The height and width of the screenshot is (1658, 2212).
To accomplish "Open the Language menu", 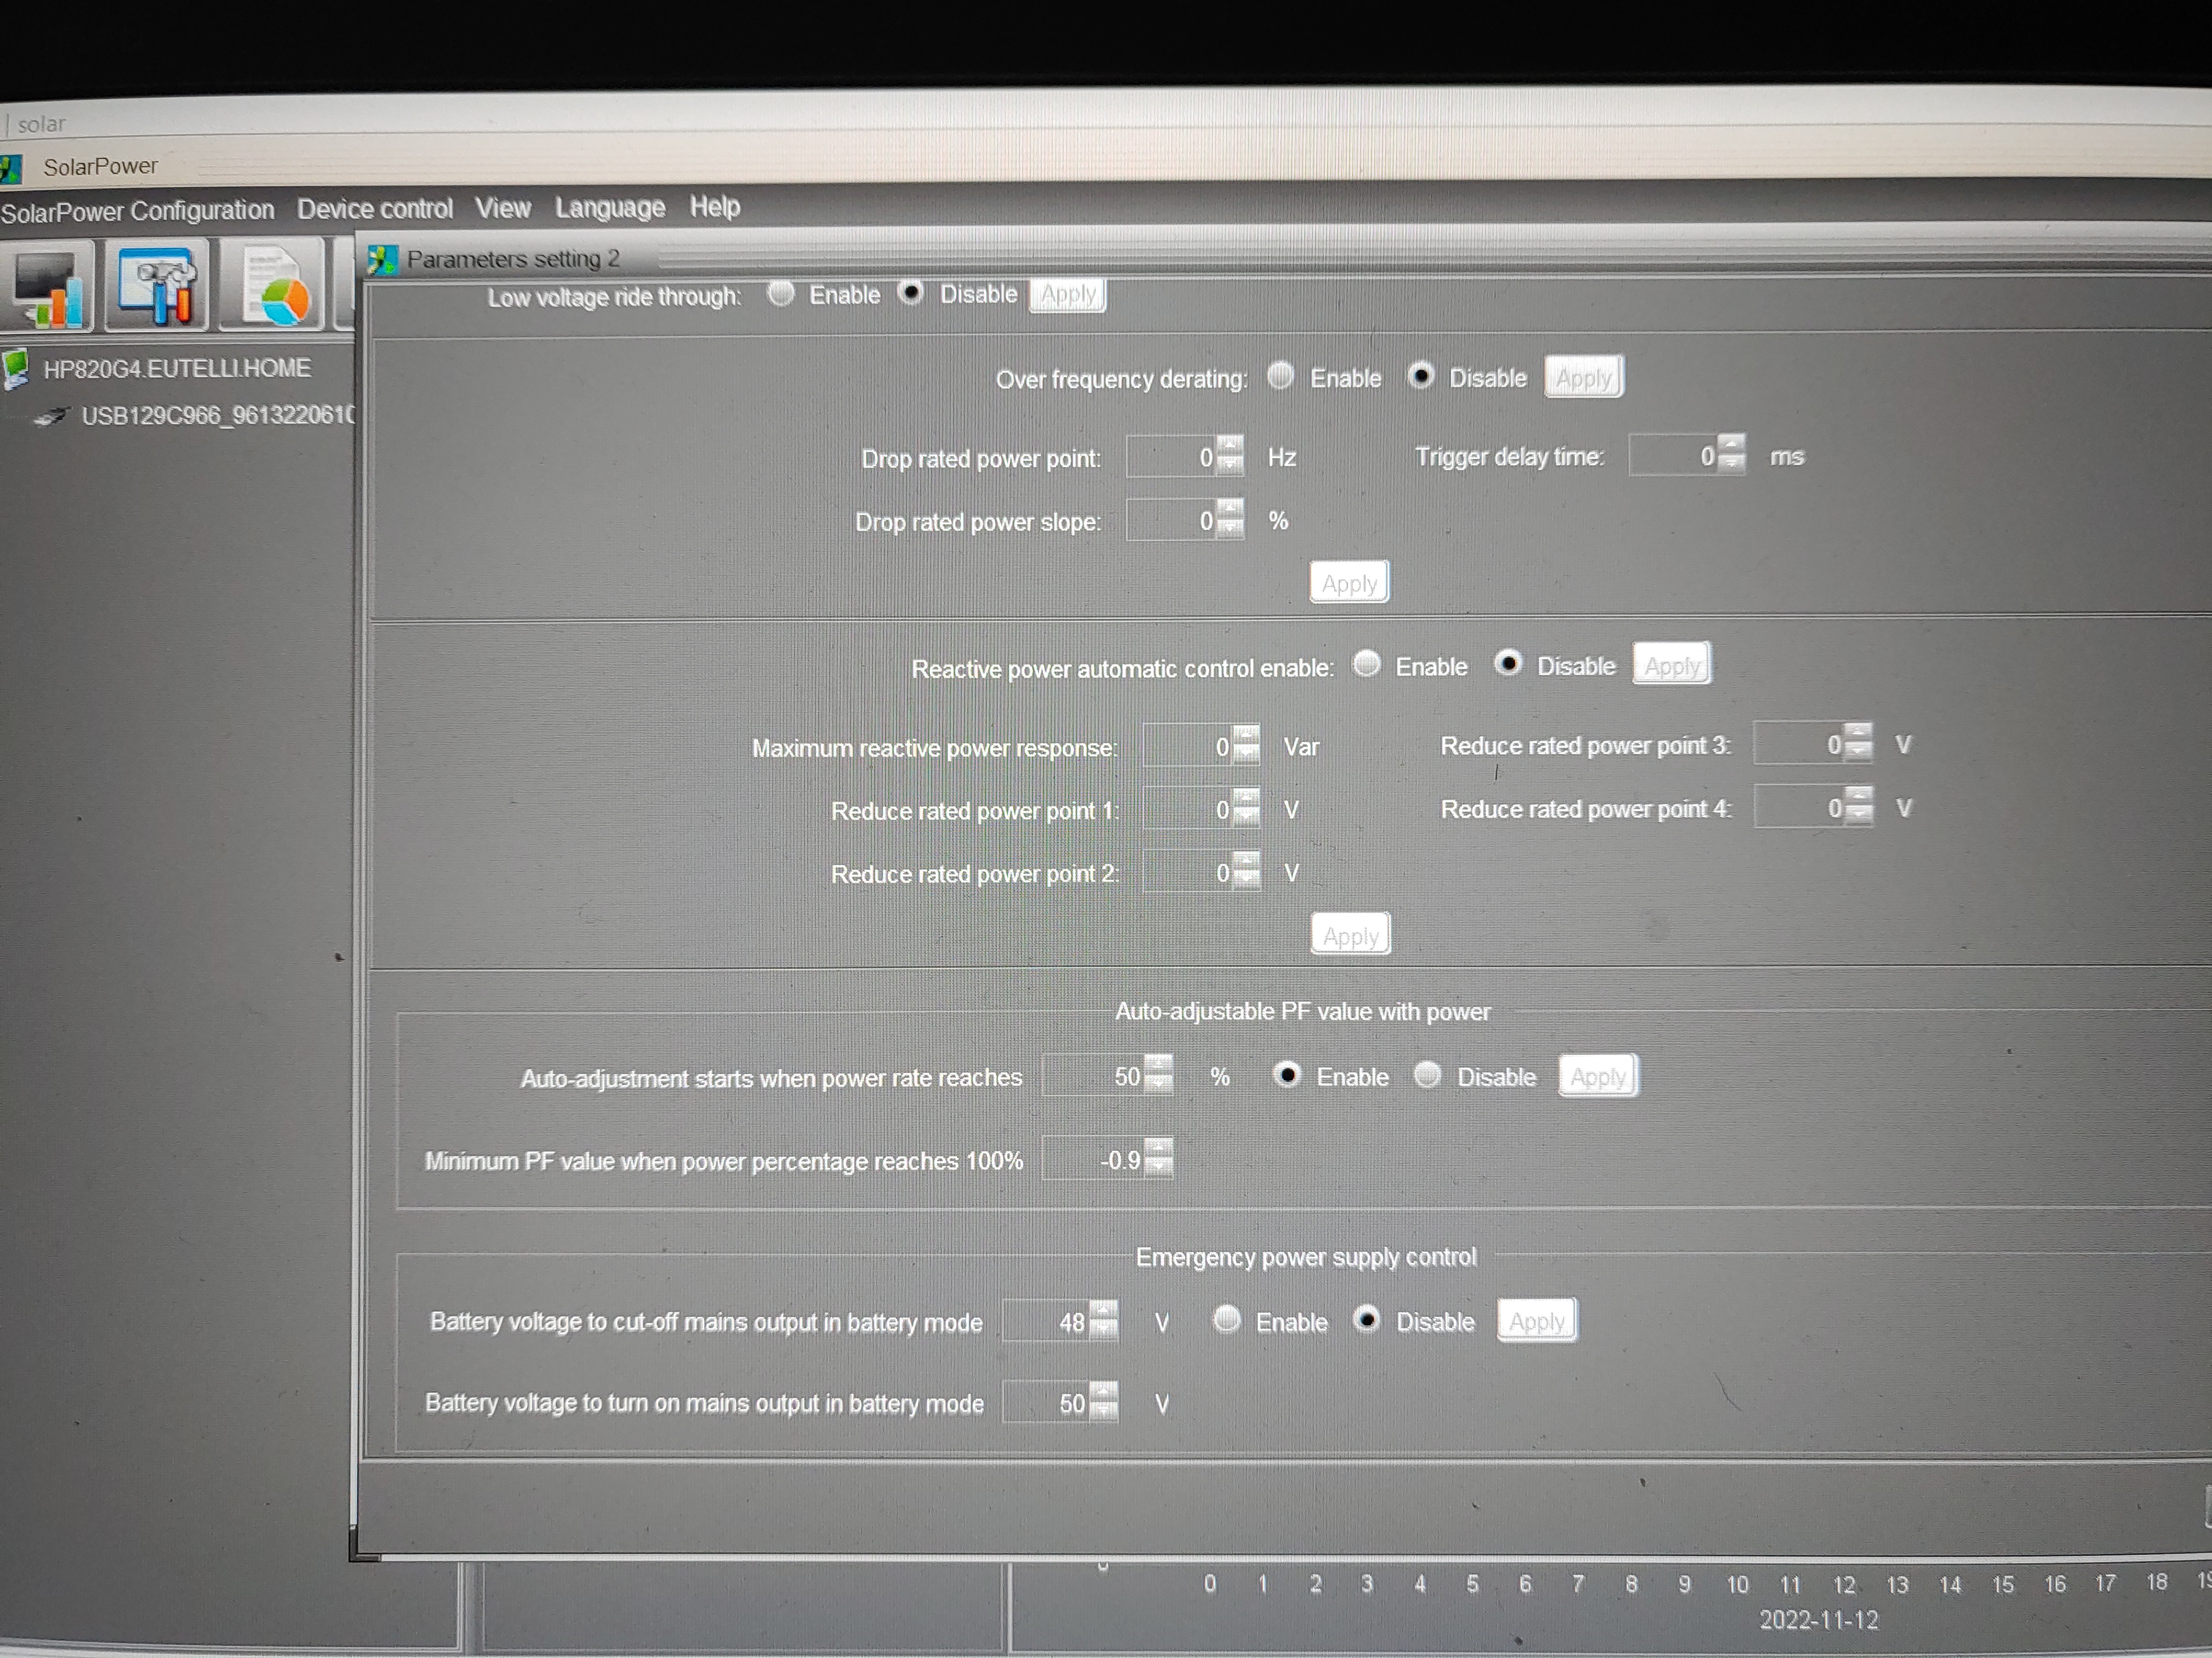I will [x=609, y=208].
